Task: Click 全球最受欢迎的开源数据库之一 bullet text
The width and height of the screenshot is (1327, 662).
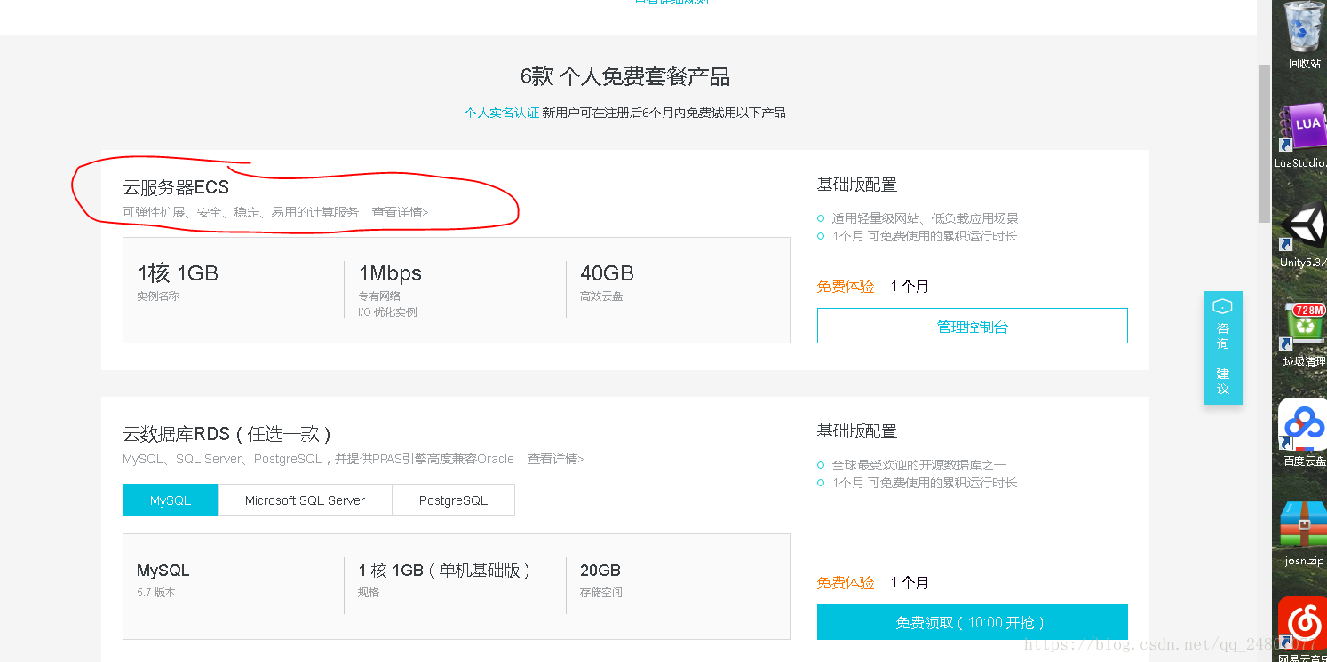Action: [919, 465]
